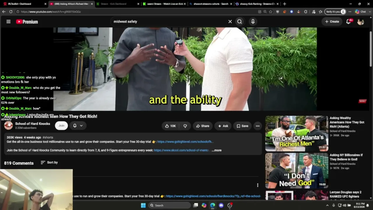Focus the YouTube search field
Image resolution: width=373 pixels, height=210 pixels.
pyautogui.click(x=169, y=22)
